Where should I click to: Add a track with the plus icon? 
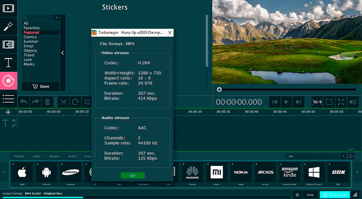tap(8, 112)
